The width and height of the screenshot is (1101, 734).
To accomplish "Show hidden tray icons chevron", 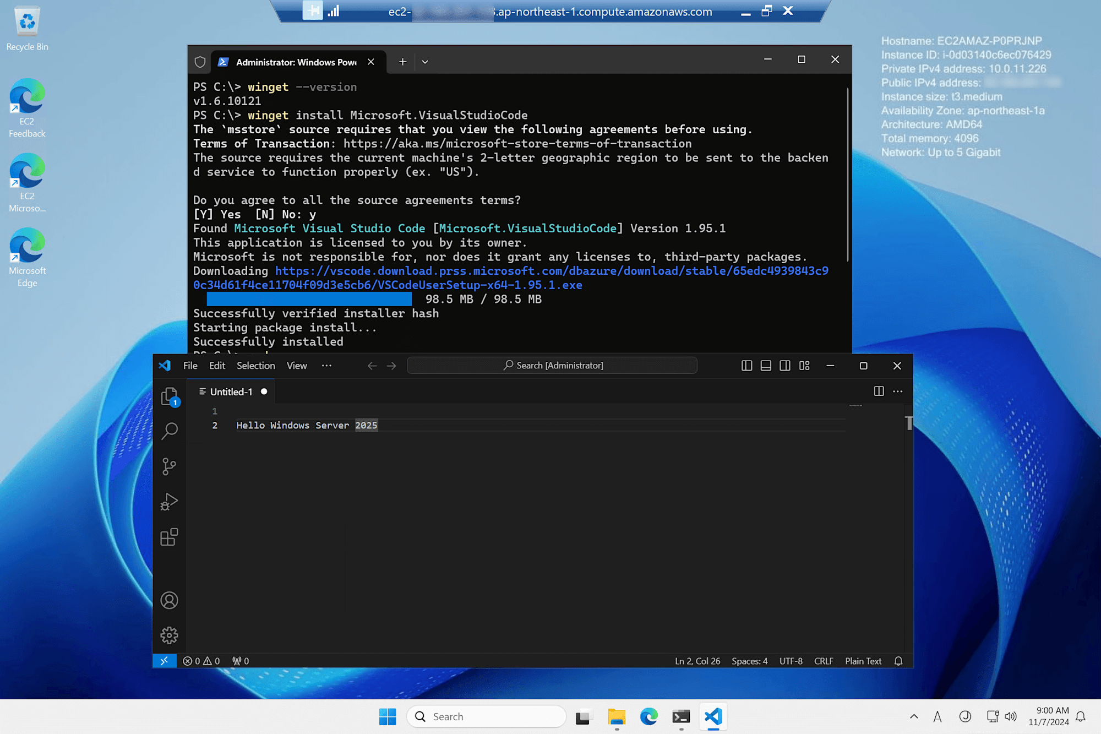I will [x=914, y=716].
